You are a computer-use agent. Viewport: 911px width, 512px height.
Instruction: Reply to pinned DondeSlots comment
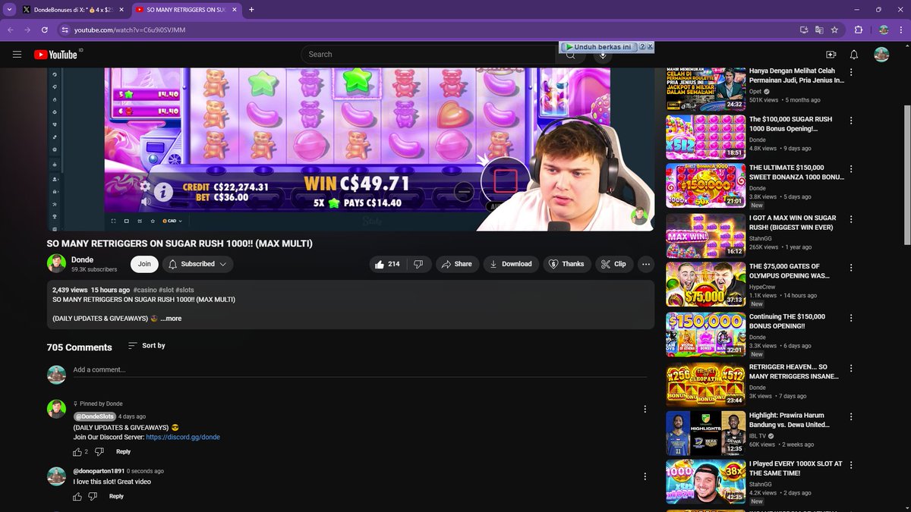point(123,451)
